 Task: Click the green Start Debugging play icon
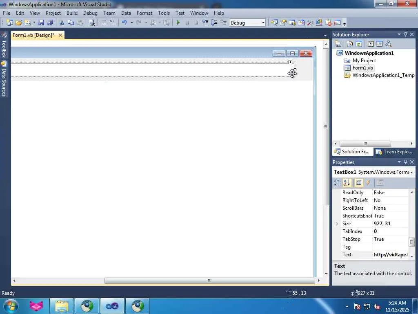178,23
